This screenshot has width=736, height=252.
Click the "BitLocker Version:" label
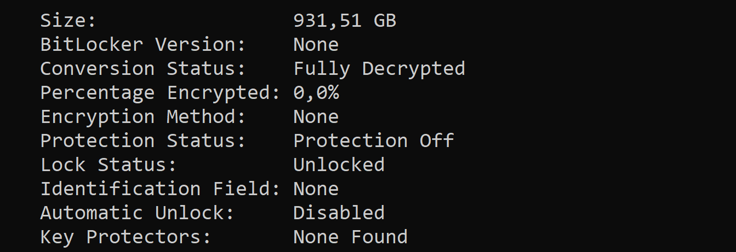point(142,45)
